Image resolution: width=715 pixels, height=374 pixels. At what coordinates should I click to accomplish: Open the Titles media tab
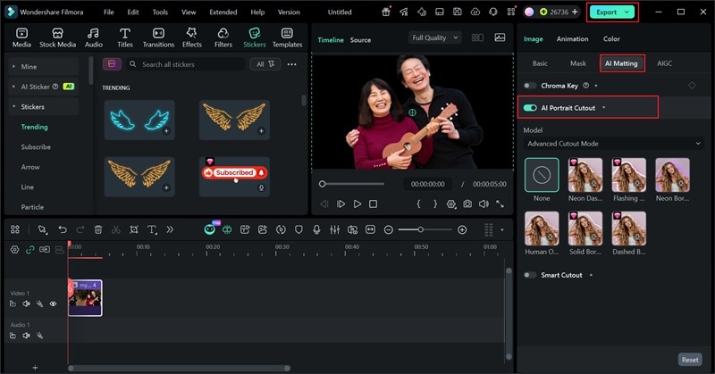pos(125,37)
